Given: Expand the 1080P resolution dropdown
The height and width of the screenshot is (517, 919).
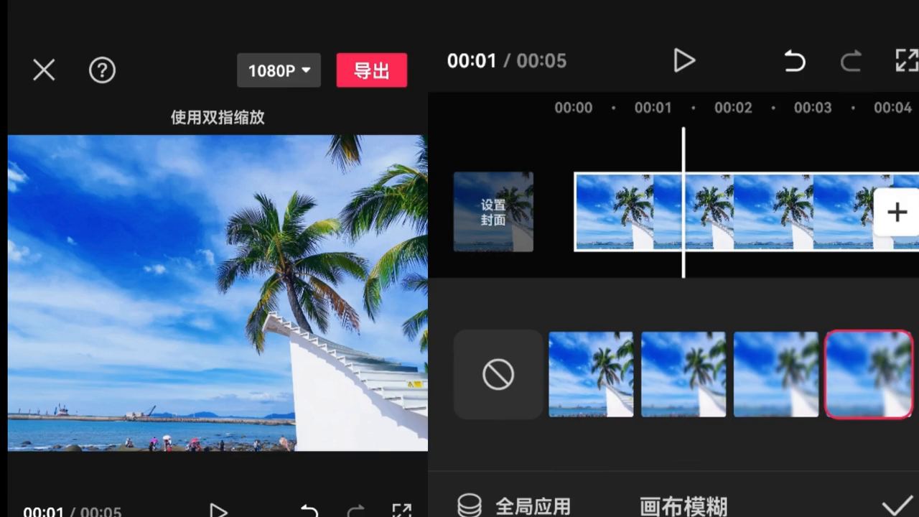Looking at the screenshot, I should coord(279,70).
